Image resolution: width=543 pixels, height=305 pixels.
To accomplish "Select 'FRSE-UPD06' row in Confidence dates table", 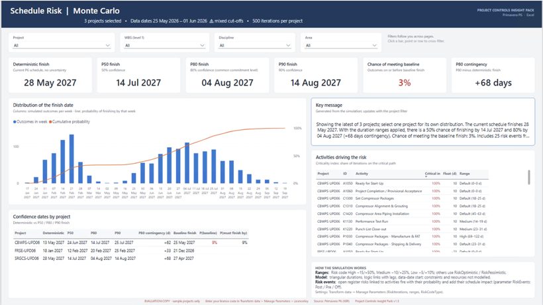I will point(131,251).
